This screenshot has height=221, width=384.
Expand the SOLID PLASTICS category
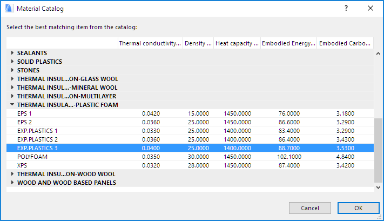tap(12, 62)
